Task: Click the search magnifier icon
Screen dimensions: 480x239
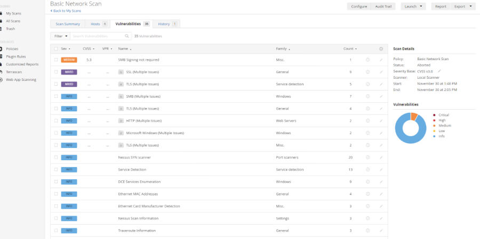Action: pyautogui.click(x=127, y=36)
